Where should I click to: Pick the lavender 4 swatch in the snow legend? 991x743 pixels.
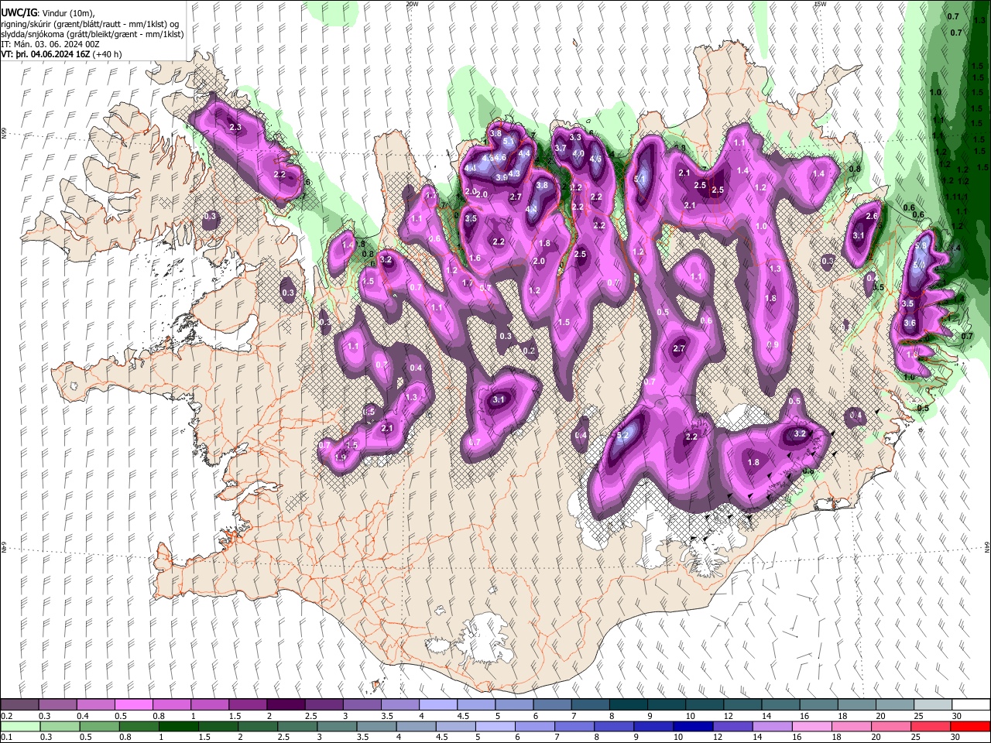[438, 705]
